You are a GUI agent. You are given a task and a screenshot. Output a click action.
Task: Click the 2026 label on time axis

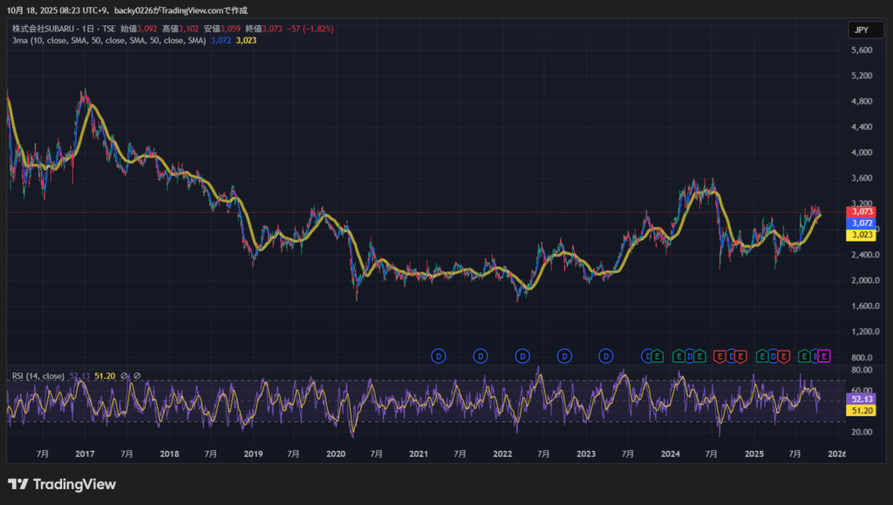pyautogui.click(x=836, y=454)
